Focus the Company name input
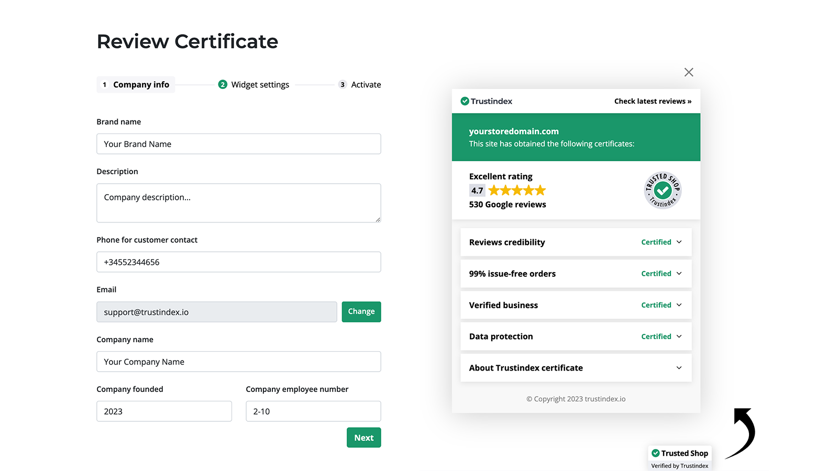Image resolution: width=838 pixels, height=471 pixels. (x=239, y=362)
